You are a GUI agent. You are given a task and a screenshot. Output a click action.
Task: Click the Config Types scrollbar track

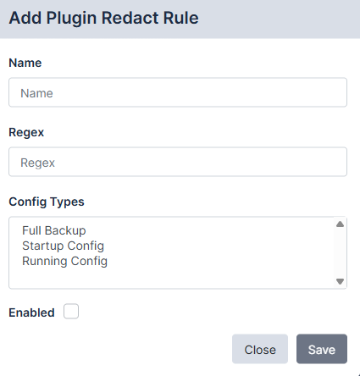pos(340,252)
